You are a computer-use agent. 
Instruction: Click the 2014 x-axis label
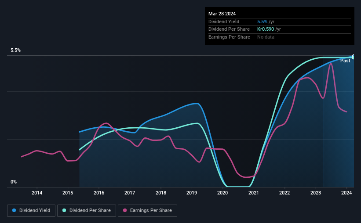coord(37,193)
